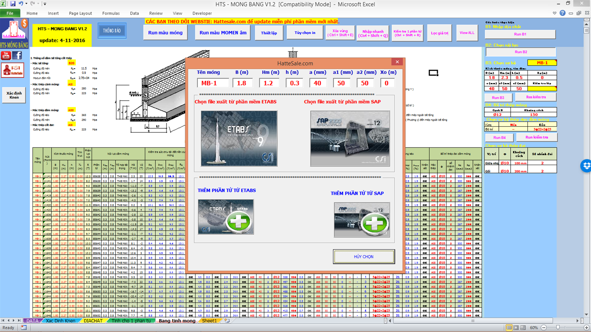
Task: Click the Nhập nhanh button
Action: click(x=373, y=33)
